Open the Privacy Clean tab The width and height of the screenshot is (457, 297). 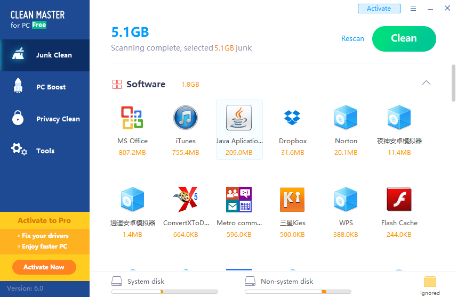(x=45, y=119)
